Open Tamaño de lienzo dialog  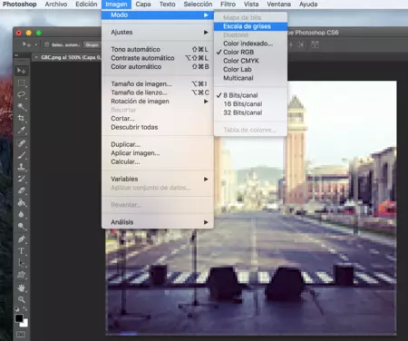(158, 93)
